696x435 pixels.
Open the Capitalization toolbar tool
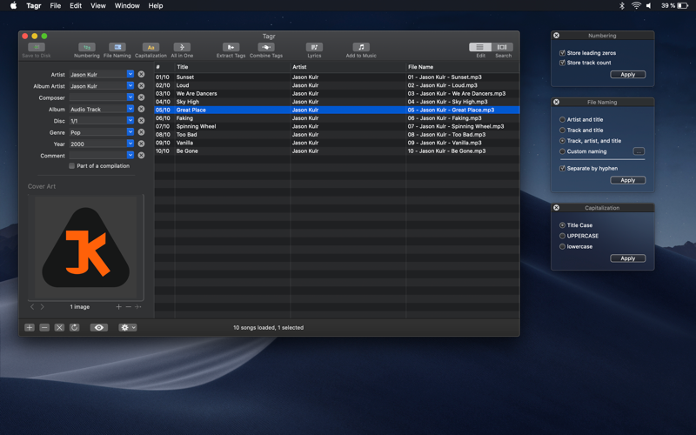pyautogui.click(x=151, y=47)
